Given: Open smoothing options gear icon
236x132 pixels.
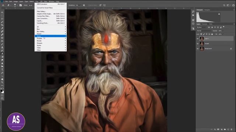Looking at the screenshot, I should [x=84, y=5].
